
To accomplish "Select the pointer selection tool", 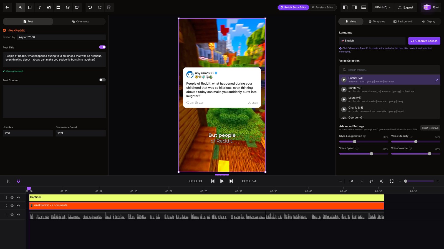I will point(20,7).
